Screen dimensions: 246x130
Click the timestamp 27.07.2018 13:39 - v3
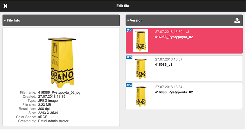coord(172,32)
